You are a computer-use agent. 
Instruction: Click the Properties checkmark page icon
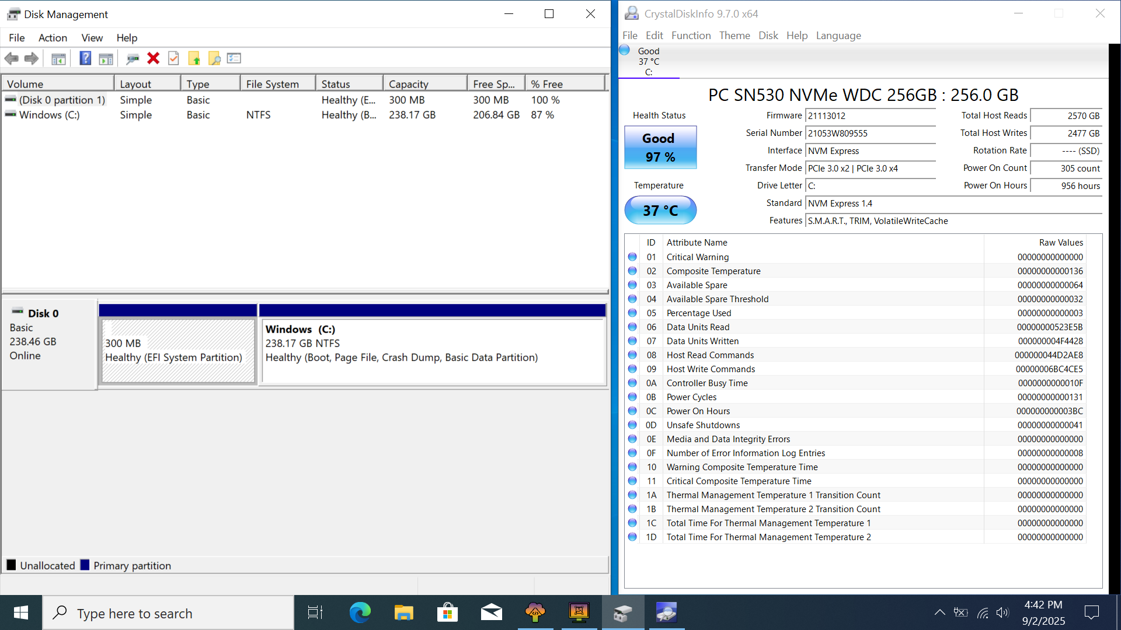(x=173, y=58)
